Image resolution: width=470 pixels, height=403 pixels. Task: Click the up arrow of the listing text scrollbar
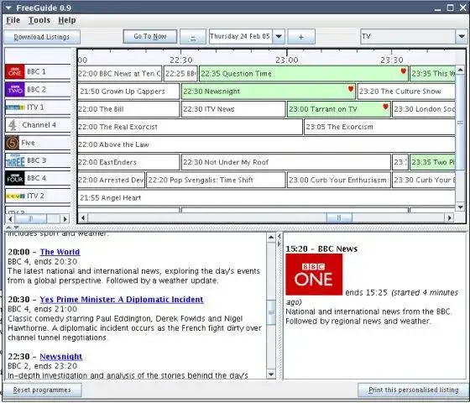click(271, 238)
